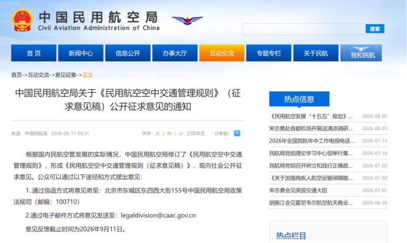Click the deadline line 意见反馈截止时间为2026年9月11日
This screenshot has width=407, height=243.
click(x=75, y=229)
